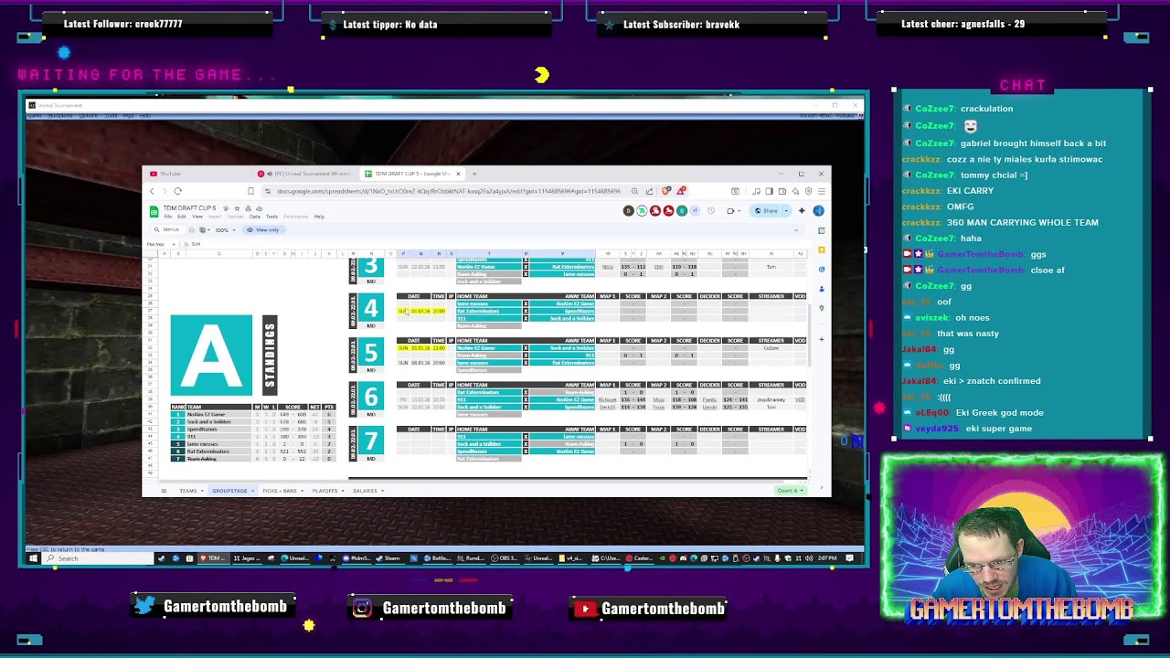Open the GROUPSTAGE tab dropdown arrow

253,491
